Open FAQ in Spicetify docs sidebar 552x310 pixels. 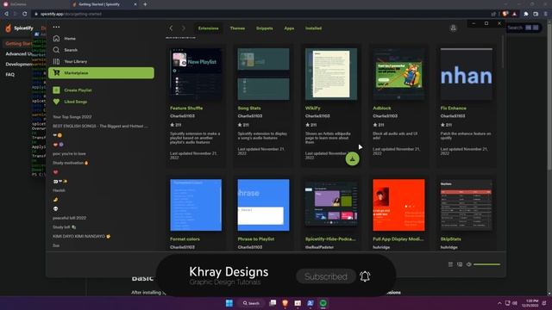click(10, 74)
